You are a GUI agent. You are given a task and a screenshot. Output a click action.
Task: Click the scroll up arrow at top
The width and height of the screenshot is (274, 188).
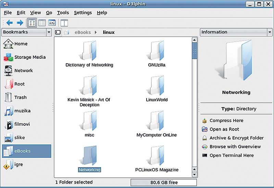194,40
